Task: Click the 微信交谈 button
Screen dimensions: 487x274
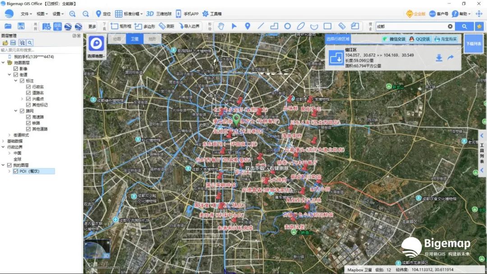Action: point(394,39)
